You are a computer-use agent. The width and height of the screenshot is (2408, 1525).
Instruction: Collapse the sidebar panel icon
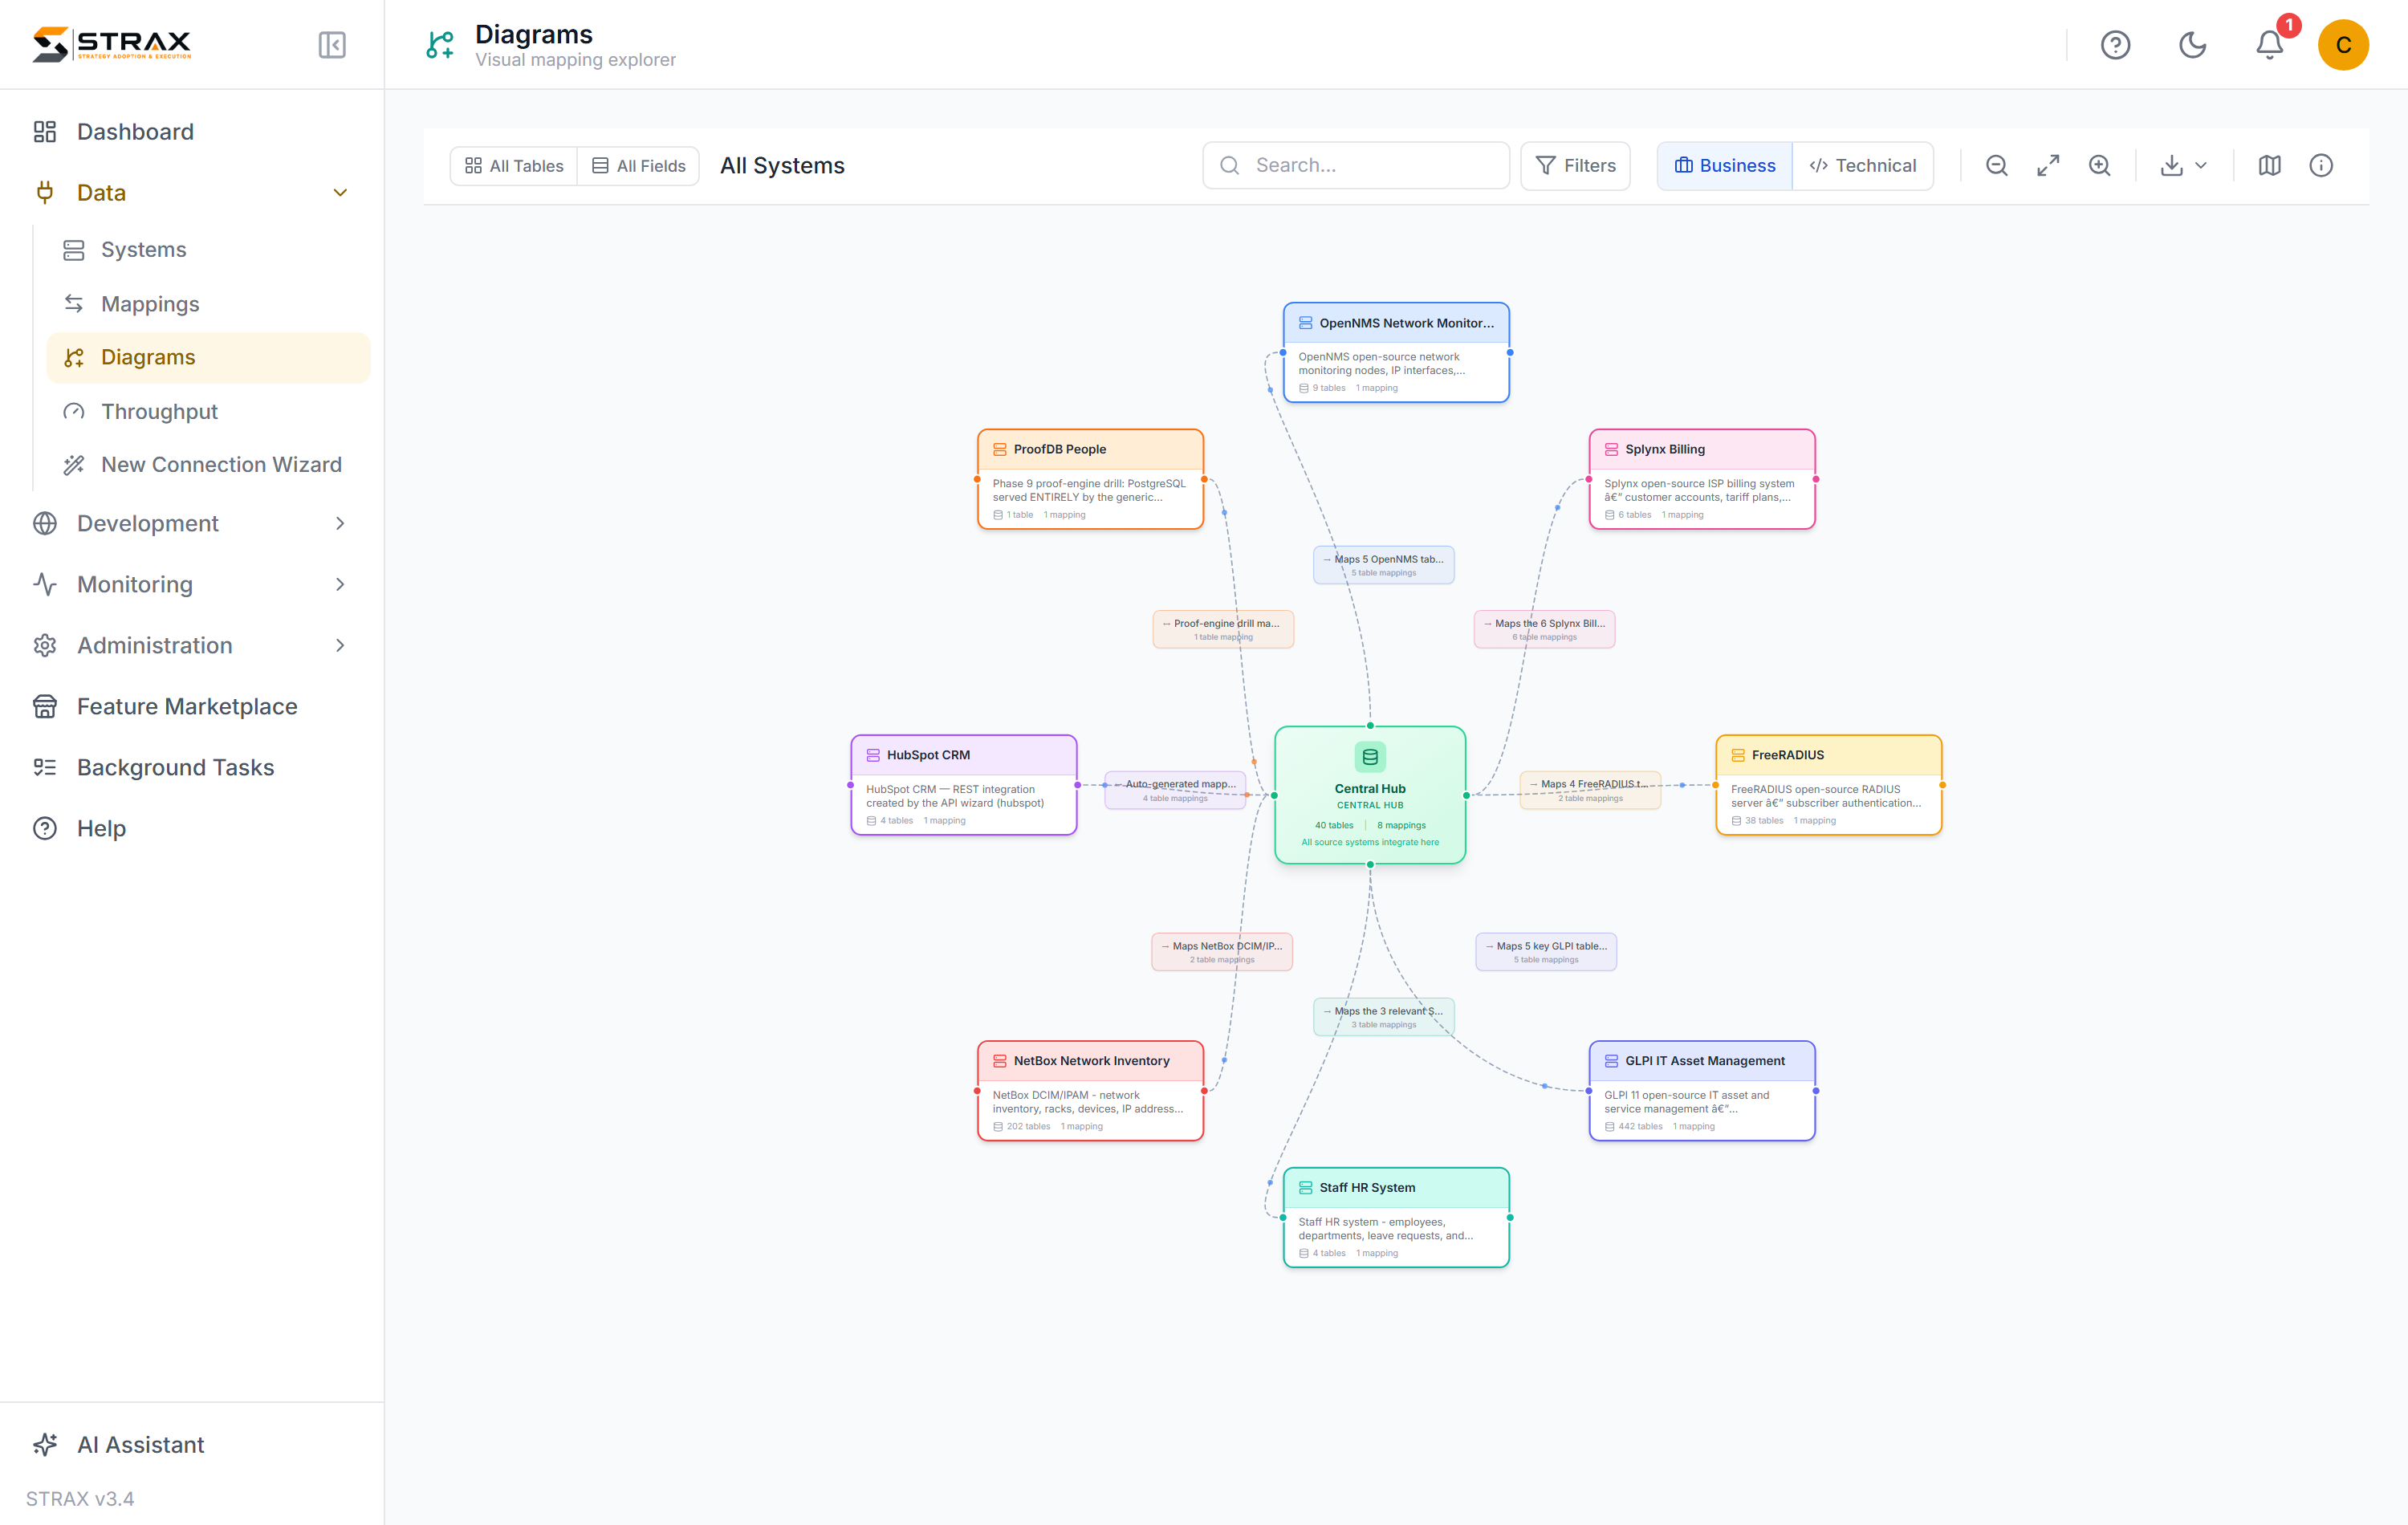tap(332, 45)
